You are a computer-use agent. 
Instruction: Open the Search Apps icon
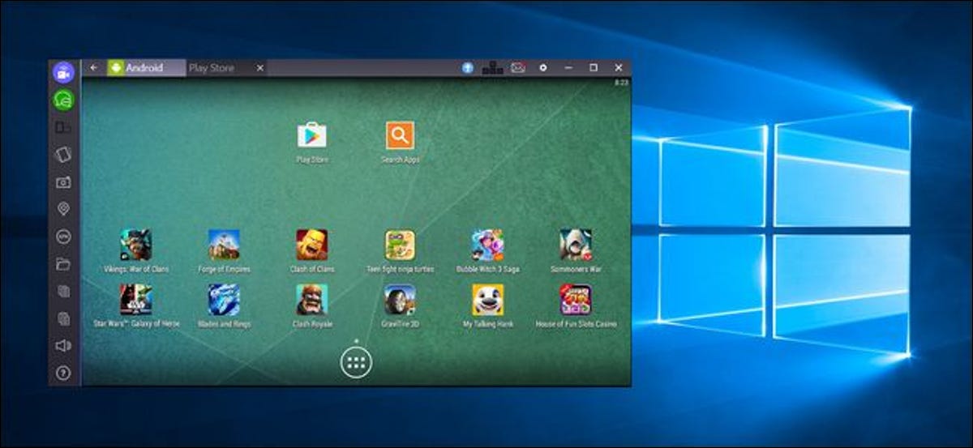[400, 135]
